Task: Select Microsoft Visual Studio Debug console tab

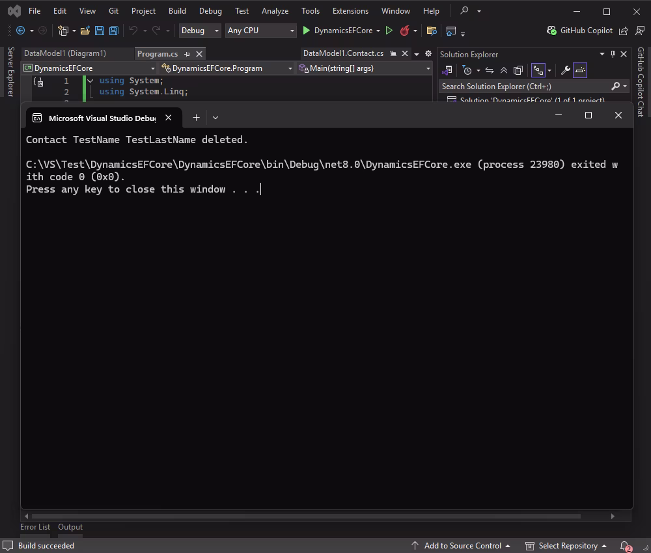Action: pyautogui.click(x=102, y=118)
